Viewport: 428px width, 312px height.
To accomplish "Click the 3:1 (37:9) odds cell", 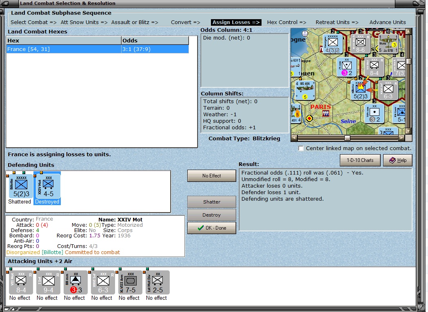I will (x=155, y=49).
